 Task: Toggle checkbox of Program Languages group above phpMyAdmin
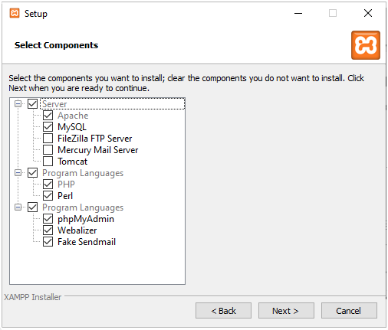(33, 207)
